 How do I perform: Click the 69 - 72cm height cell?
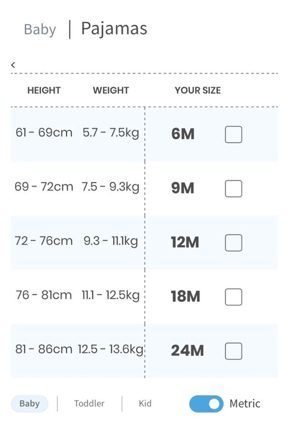point(43,187)
